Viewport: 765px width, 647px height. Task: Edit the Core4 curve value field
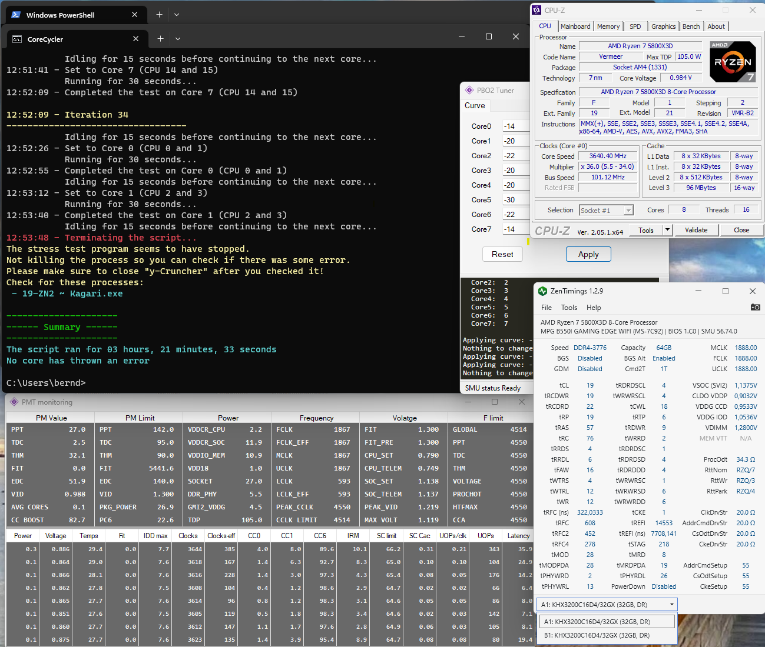point(516,185)
